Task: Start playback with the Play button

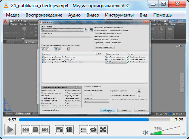Action: [x=10, y=130]
